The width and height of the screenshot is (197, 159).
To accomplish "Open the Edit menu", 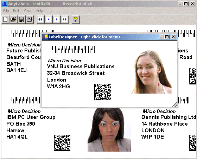I will (16, 11).
